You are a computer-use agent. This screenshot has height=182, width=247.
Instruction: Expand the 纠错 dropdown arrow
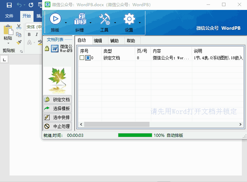point(90,23)
